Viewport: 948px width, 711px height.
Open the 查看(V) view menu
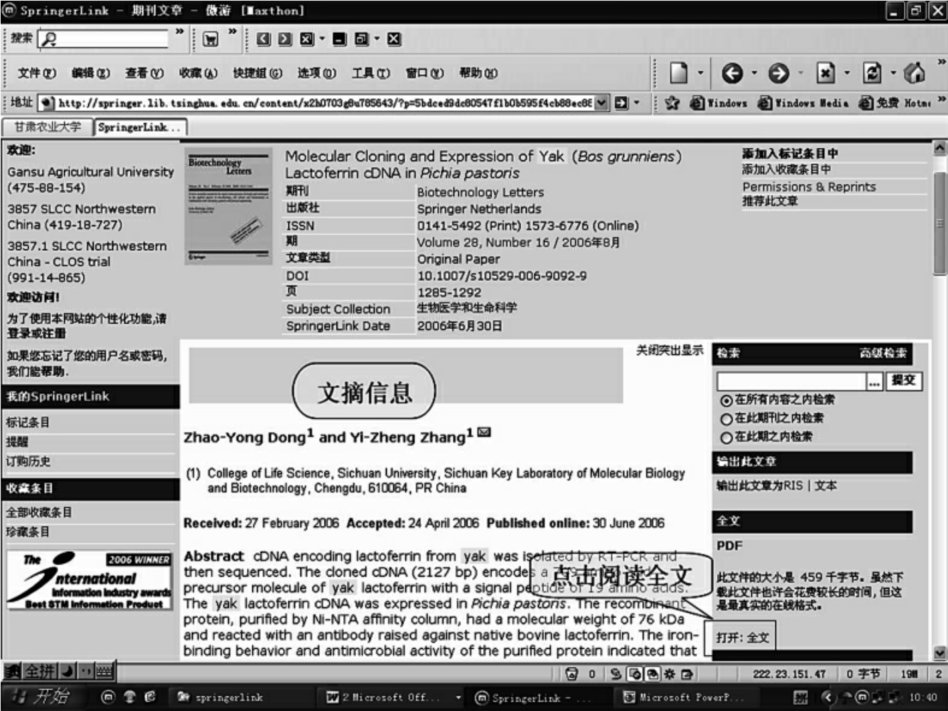(x=145, y=73)
